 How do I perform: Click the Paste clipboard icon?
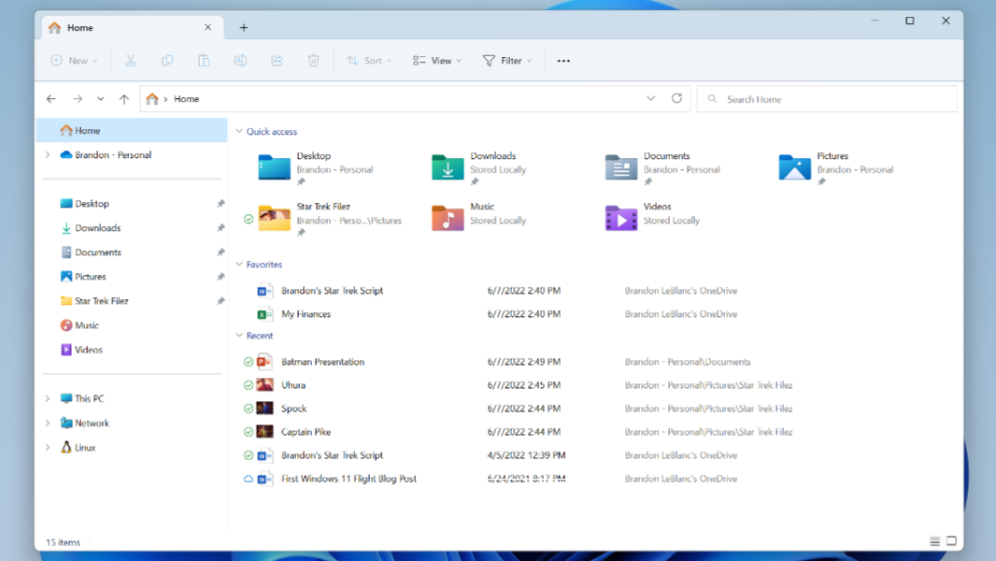204,61
